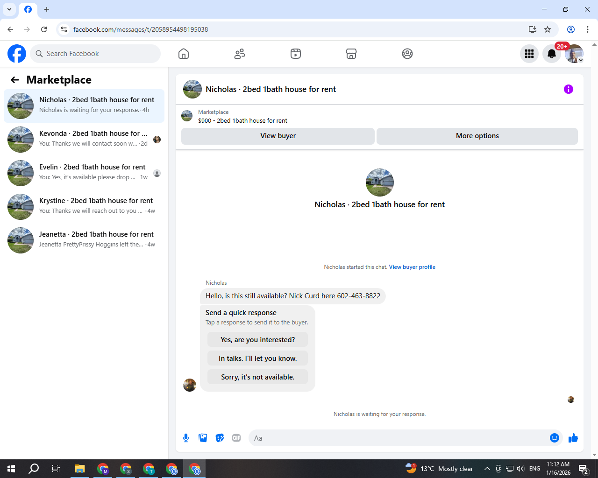Record a voice clip with microphone icon
598x478 pixels.
point(186,438)
